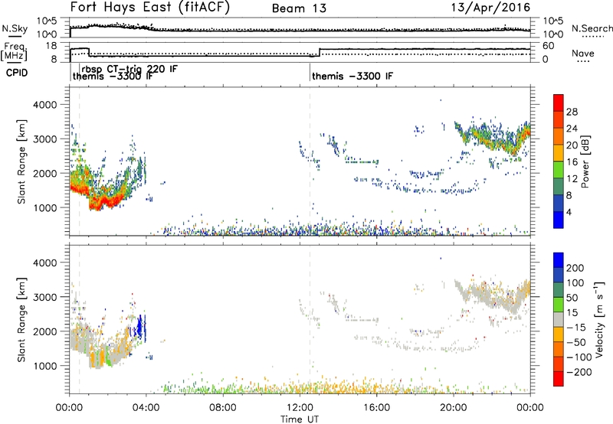Click the "-15" label on the Velocity scale
The width and height of the screenshot is (613, 424).
[576, 327]
